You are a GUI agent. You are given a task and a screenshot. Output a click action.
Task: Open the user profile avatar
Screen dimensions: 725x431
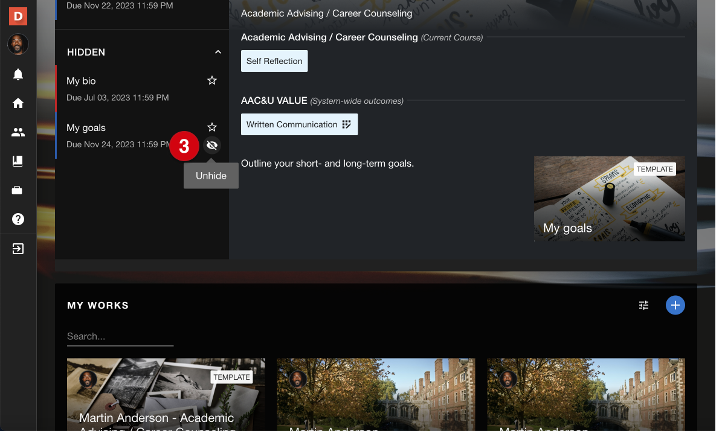pyautogui.click(x=18, y=44)
